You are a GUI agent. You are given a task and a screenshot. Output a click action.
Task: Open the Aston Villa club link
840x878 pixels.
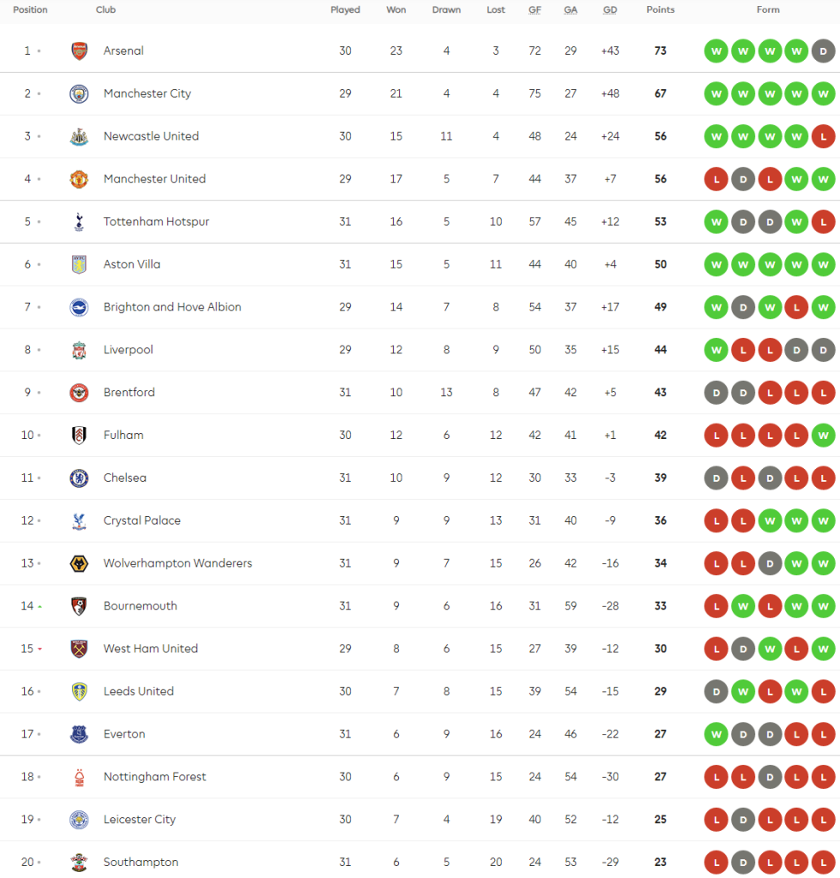[131, 264]
